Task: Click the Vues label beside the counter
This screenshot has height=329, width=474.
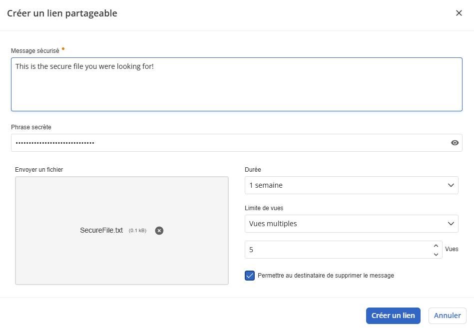Action: point(452,249)
